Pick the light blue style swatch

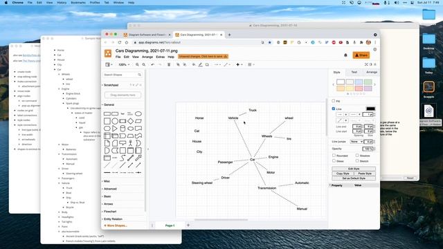pos(359,82)
